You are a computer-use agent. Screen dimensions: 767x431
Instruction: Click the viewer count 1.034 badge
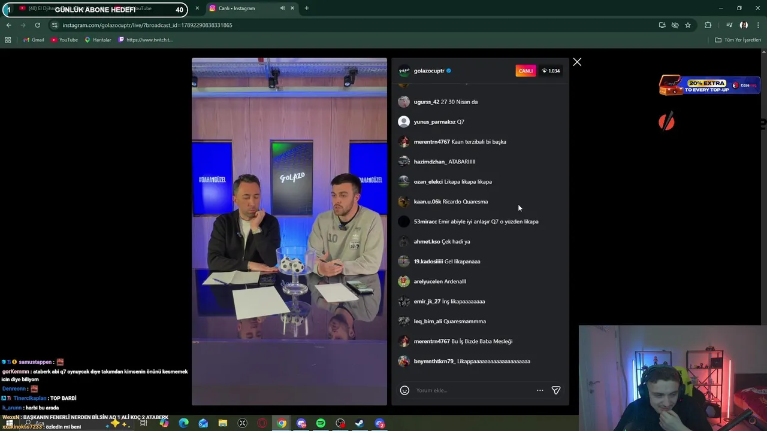click(x=551, y=71)
